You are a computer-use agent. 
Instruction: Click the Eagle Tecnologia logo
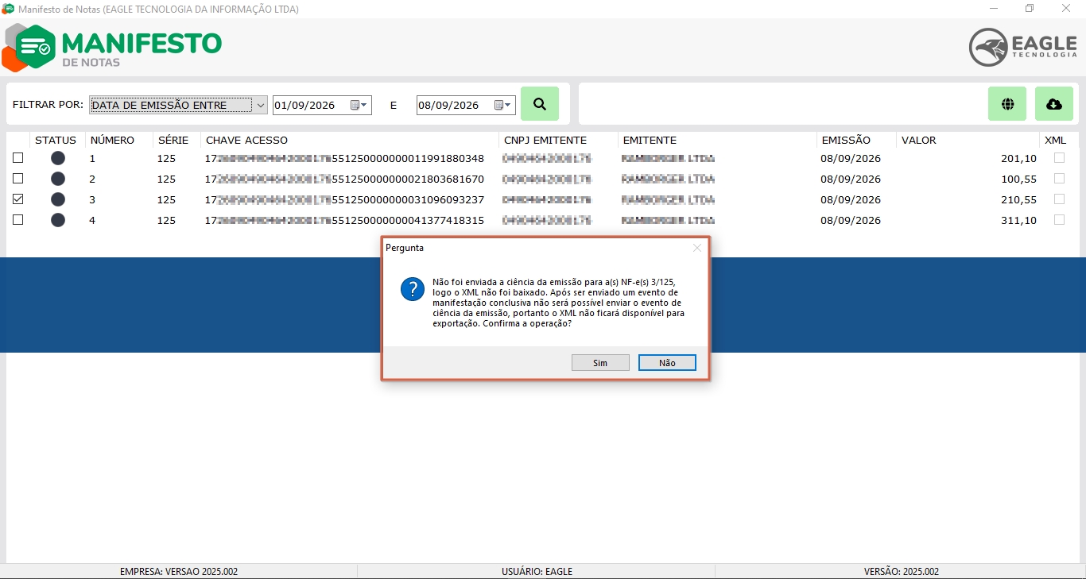click(x=1023, y=47)
